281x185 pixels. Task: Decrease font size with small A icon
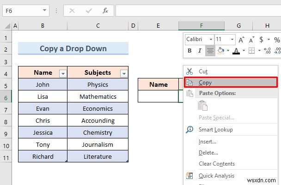tap(251, 40)
